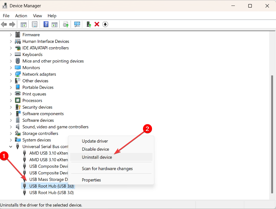Toggle the action pane toolbar icon
Image resolution: width=276 pixels, height=209 pixels.
click(55, 25)
